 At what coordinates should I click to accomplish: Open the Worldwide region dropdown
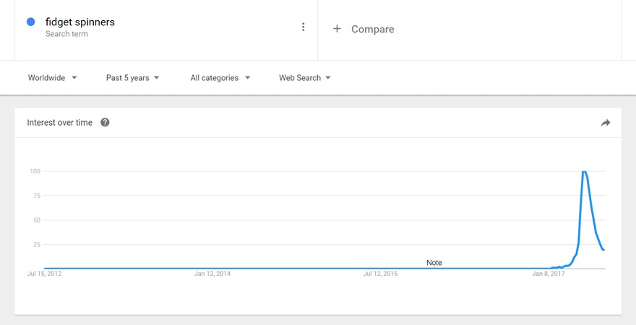coord(53,78)
